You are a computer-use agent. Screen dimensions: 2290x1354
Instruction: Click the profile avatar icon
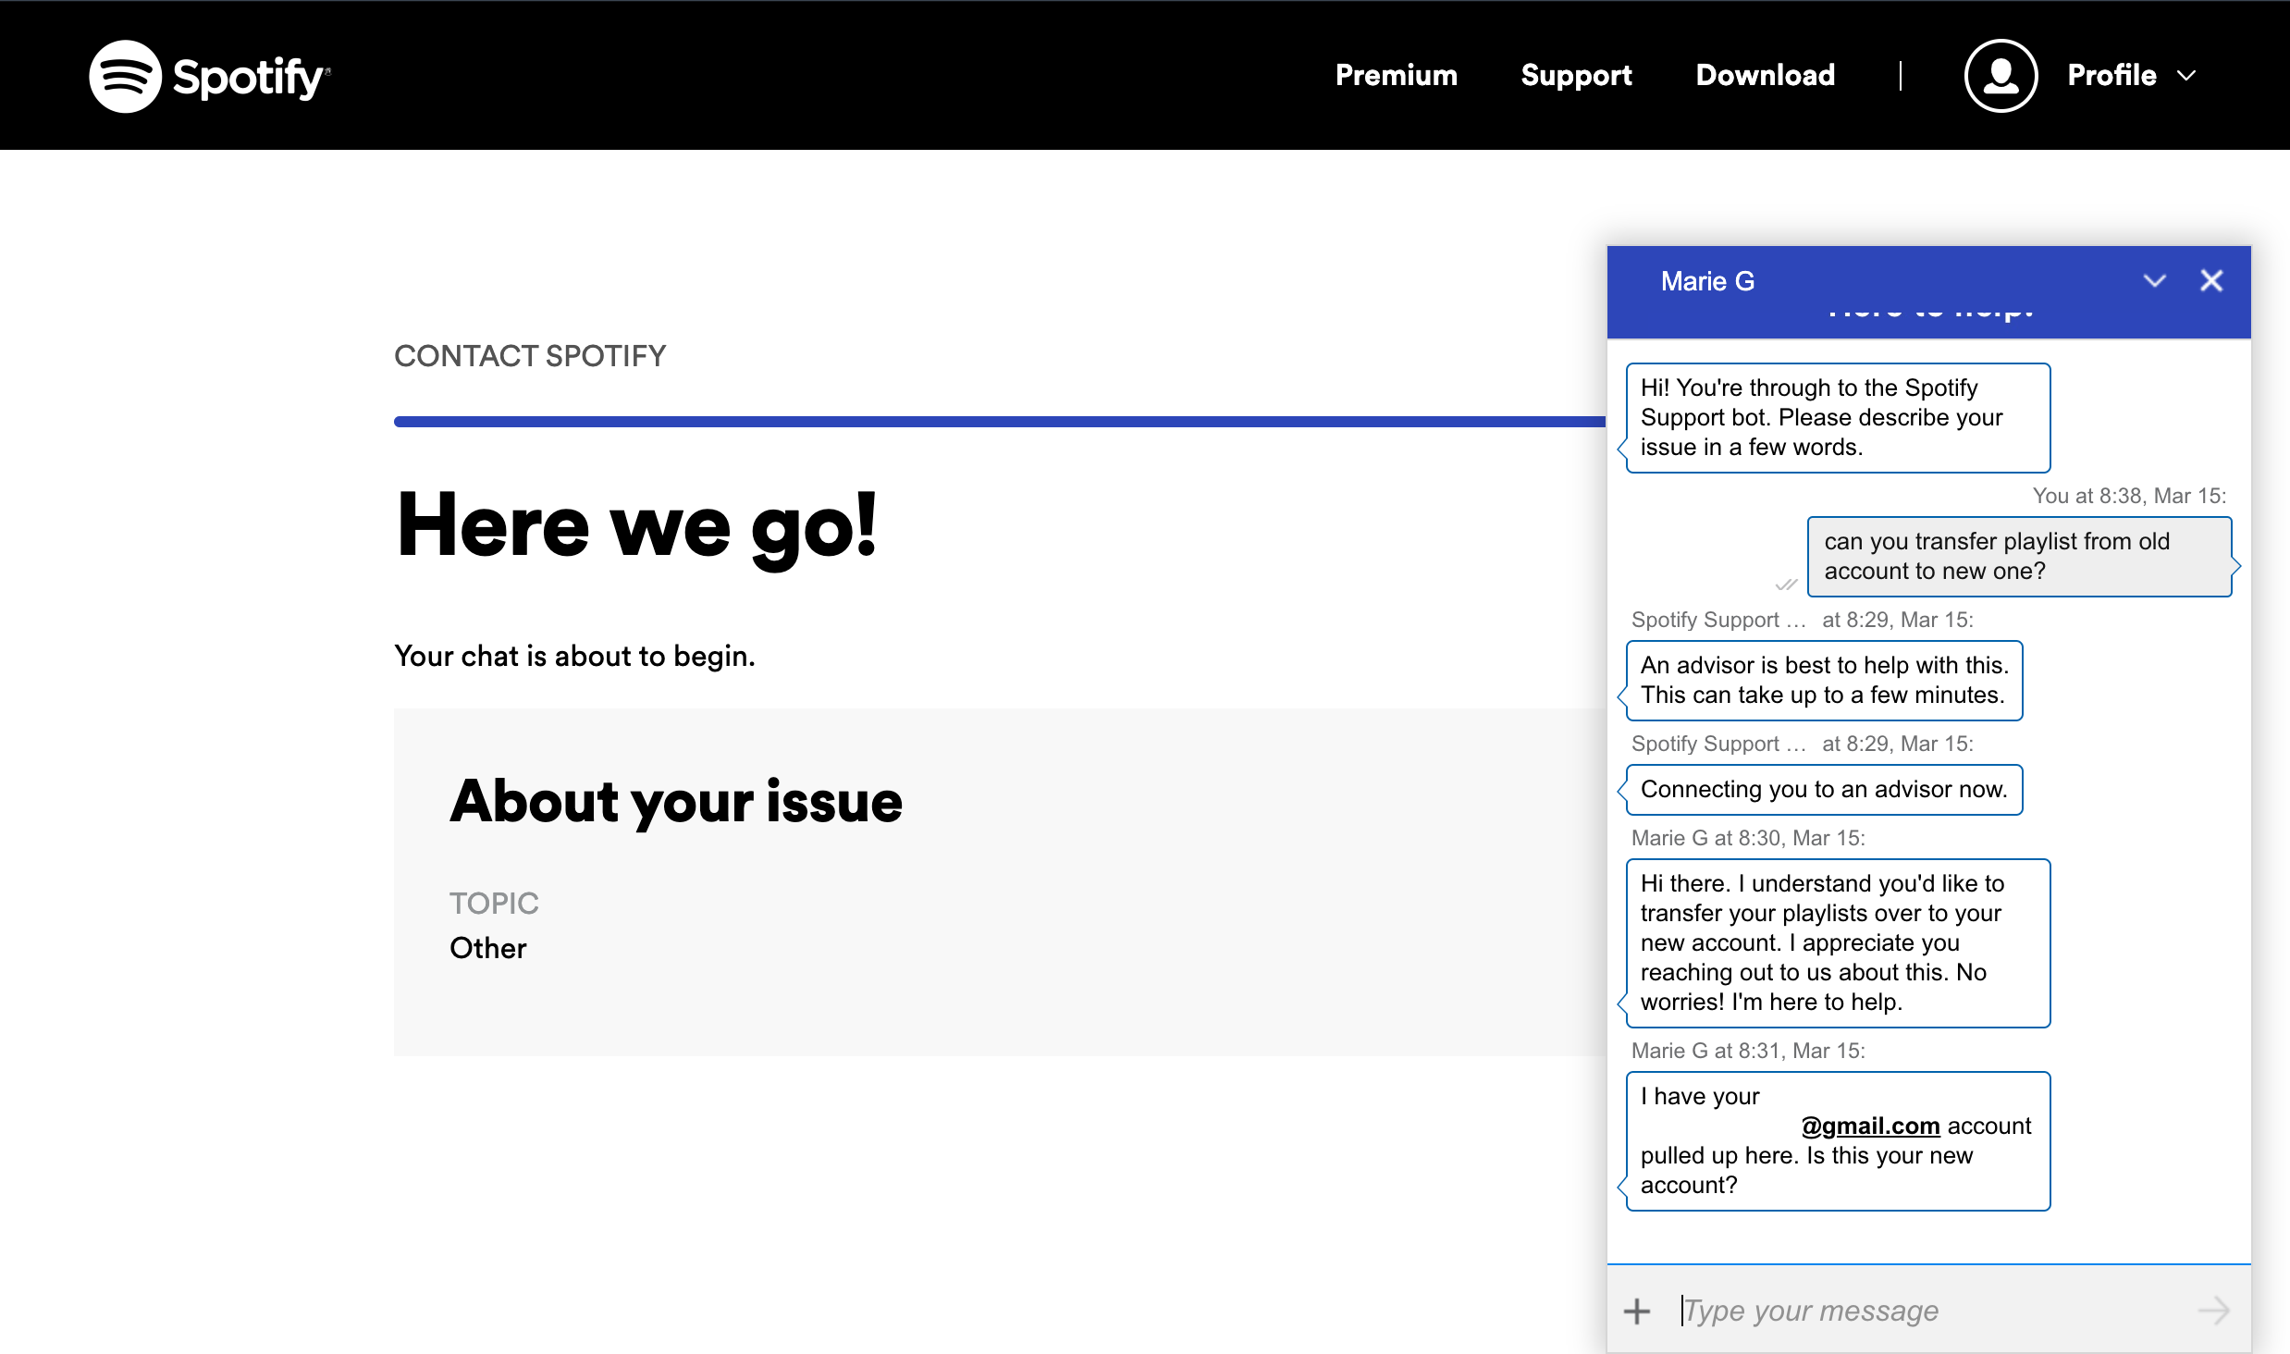[2001, 76]
